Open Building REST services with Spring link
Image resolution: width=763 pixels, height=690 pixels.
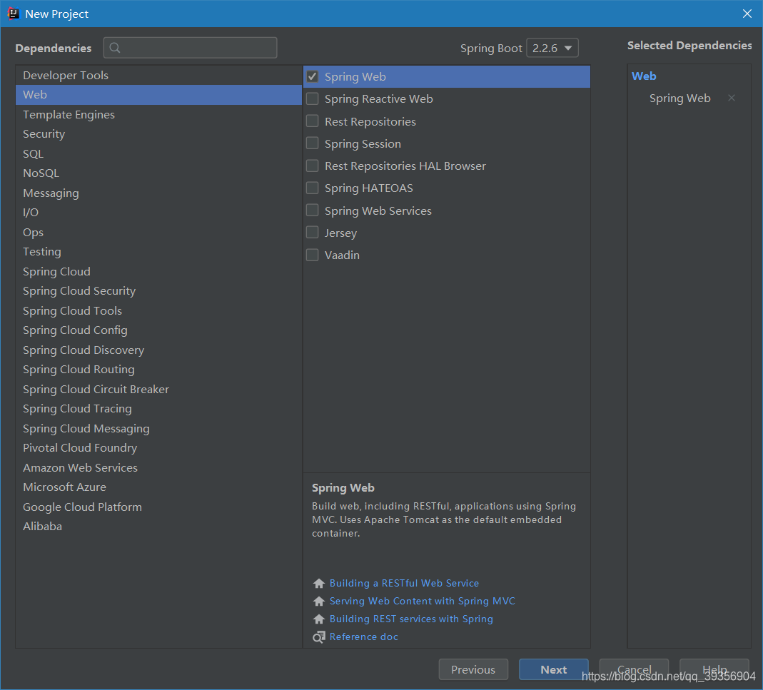[411, 619]
